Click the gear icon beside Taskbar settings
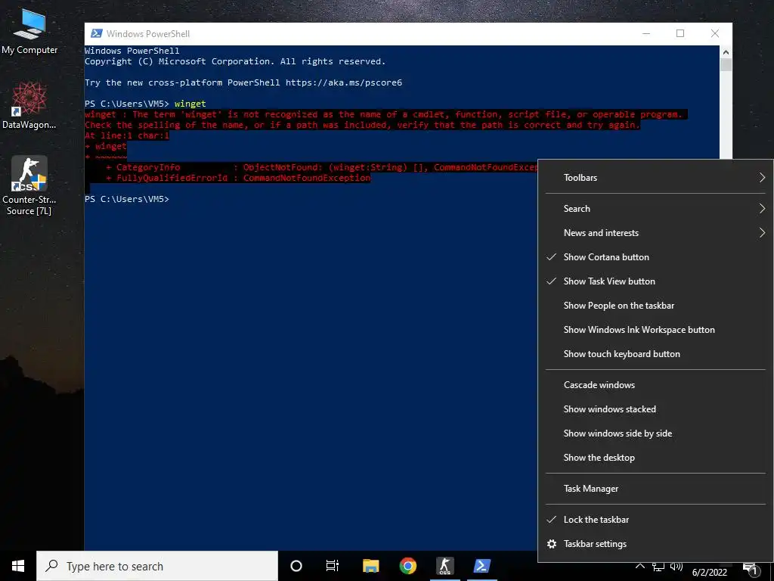 552,544
